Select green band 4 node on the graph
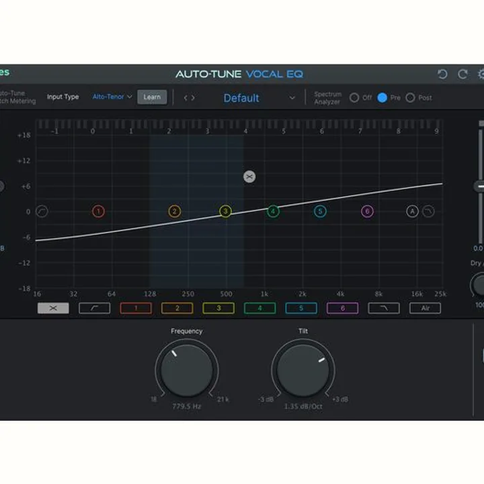 (x=273, y=212)
